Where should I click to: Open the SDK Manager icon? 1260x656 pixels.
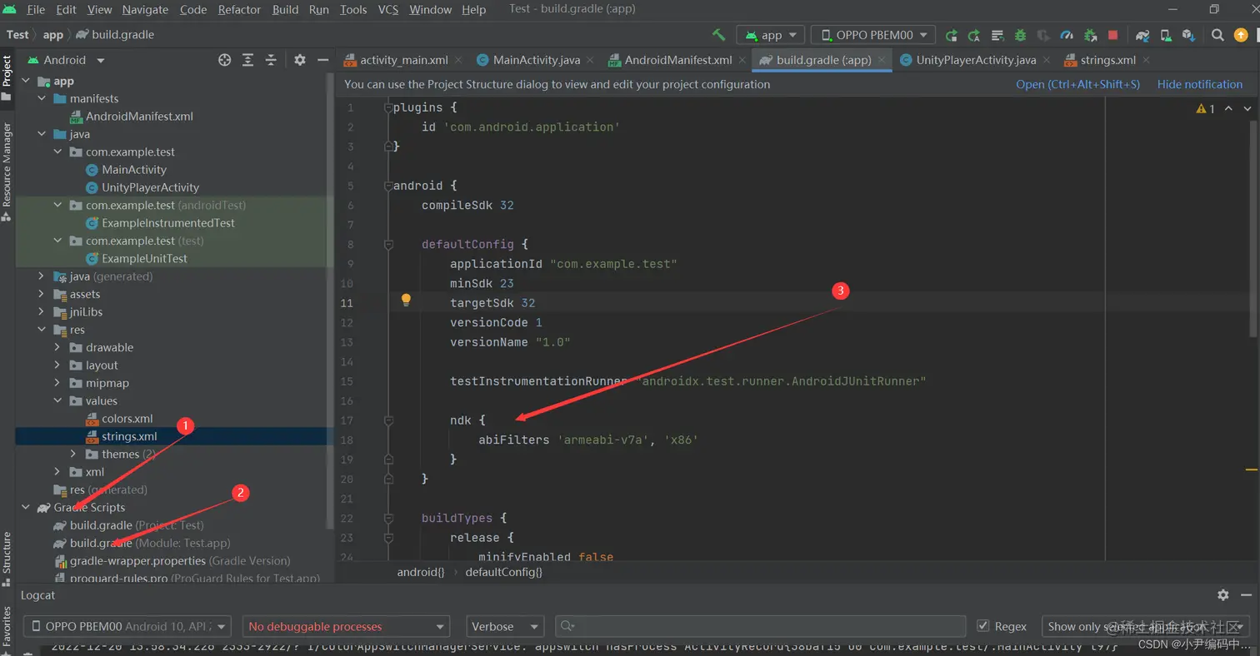1189,35
